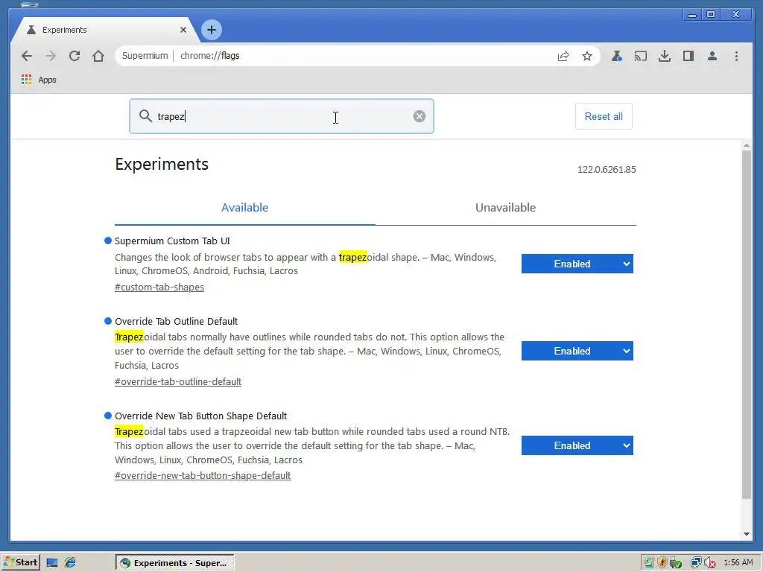
Task: Click the muted volume tray icon
Action: pos(710,563)
